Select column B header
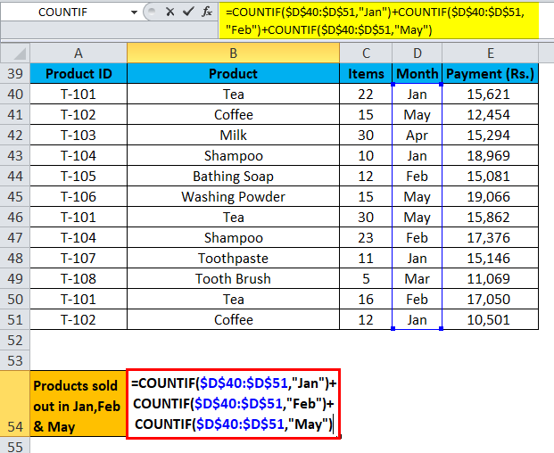This screenshot has width=554, height=453. tap(233, 54)
